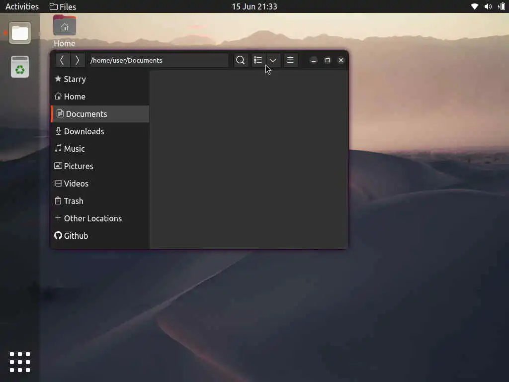The width and height of the screenshot is (509, 382).
Task: Launch Files from the dock
Action: pyautogui.click(x=20, y=33)
